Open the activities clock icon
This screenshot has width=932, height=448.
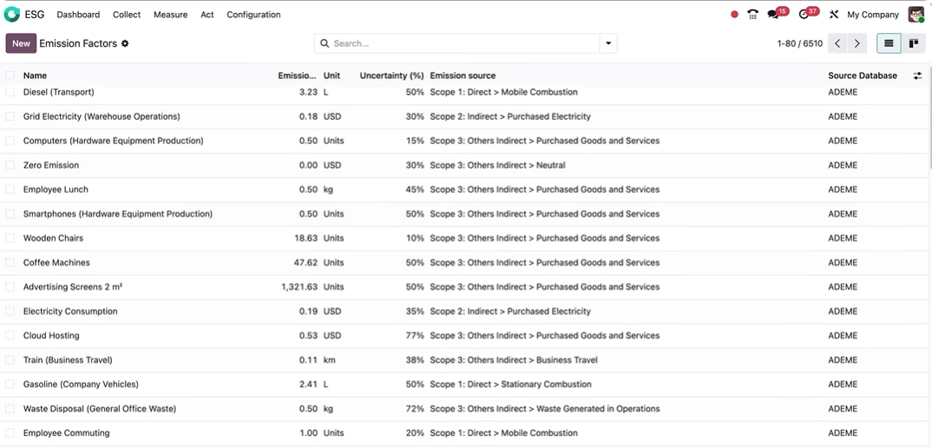(804, 15)
